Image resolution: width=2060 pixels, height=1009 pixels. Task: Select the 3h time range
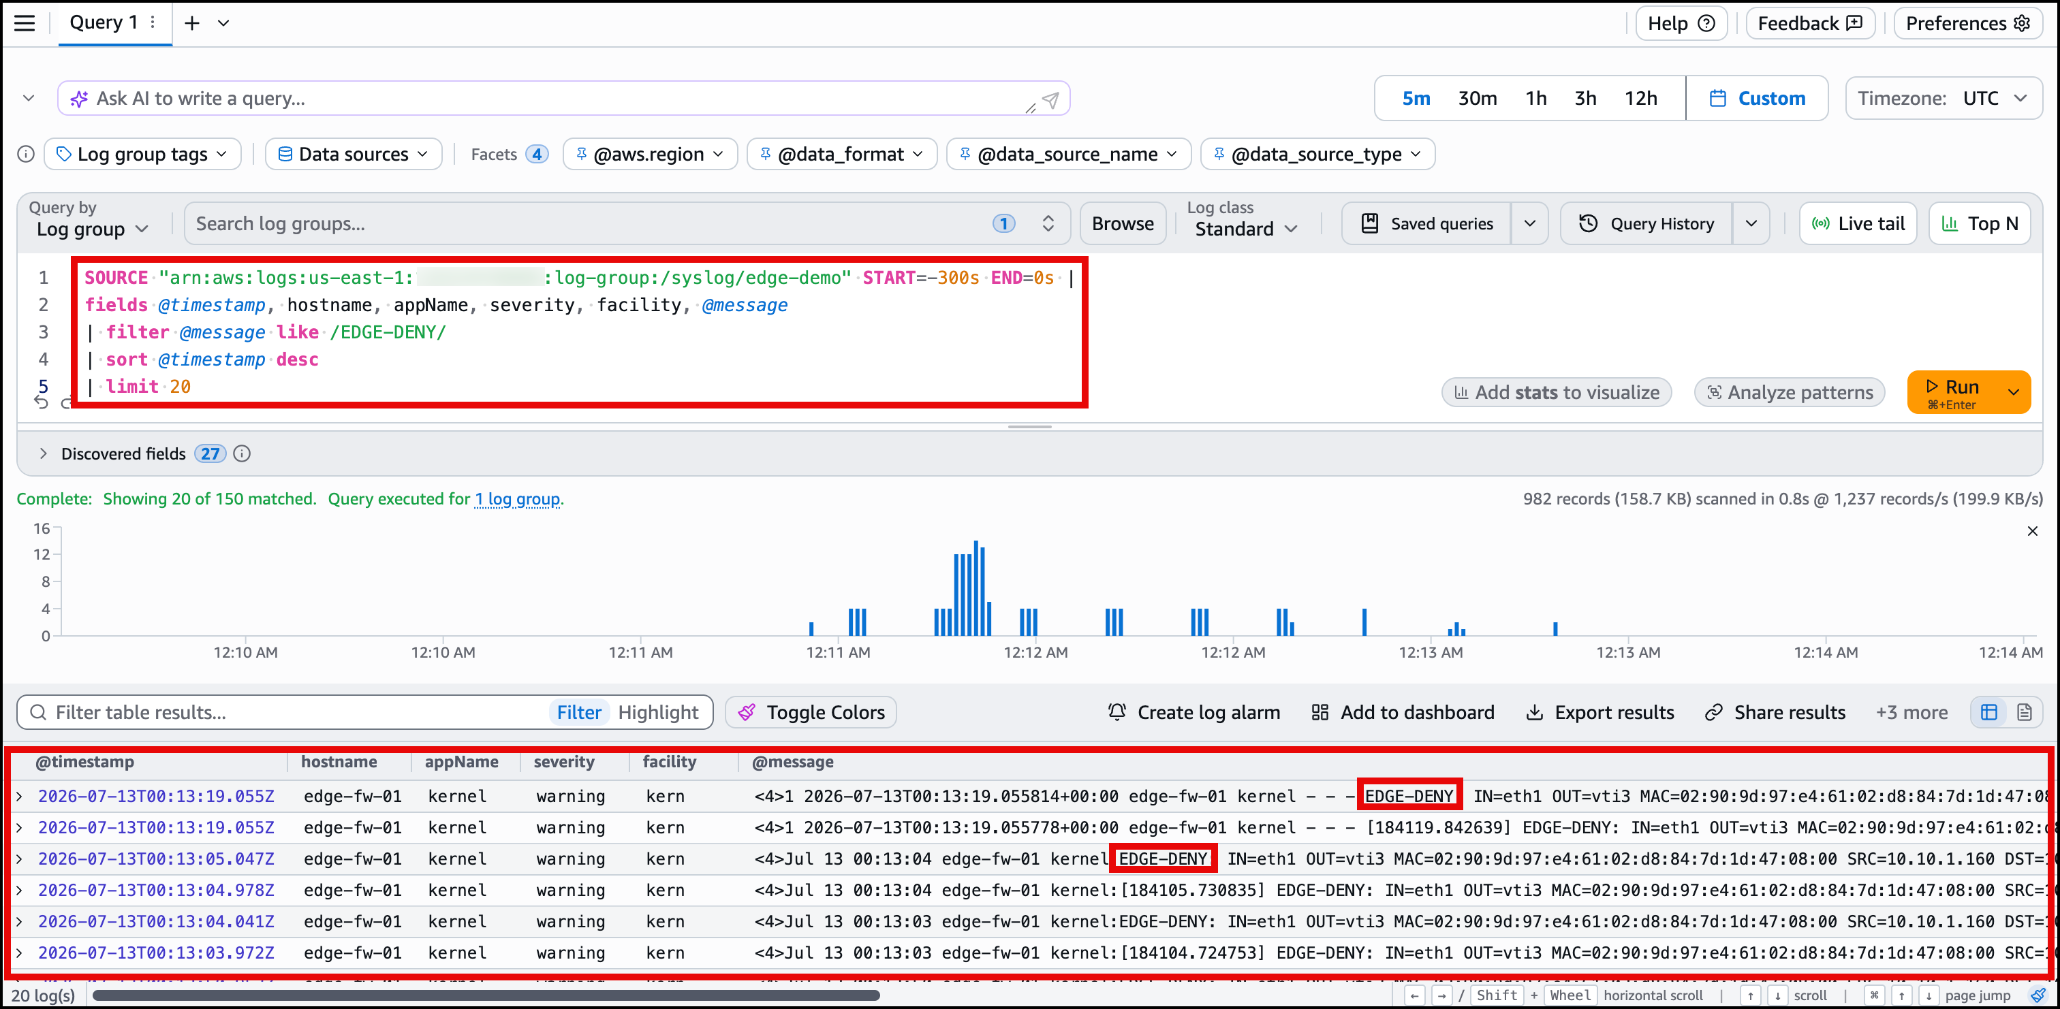tap(1585, 98)
